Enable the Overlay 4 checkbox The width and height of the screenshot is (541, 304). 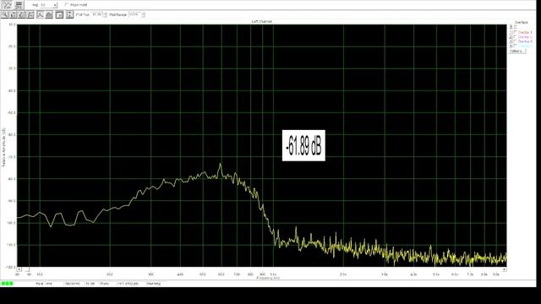tap(515, 46)
